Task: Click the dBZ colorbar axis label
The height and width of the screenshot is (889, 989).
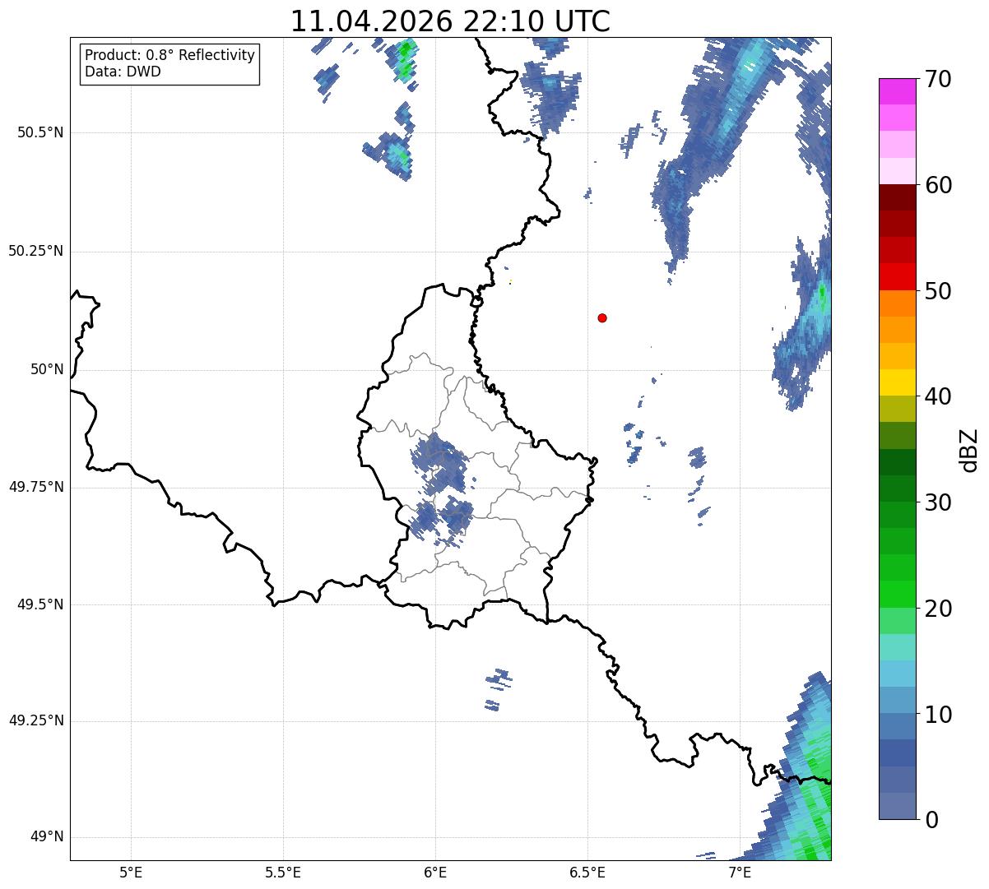Action: (x=969, y=450)
